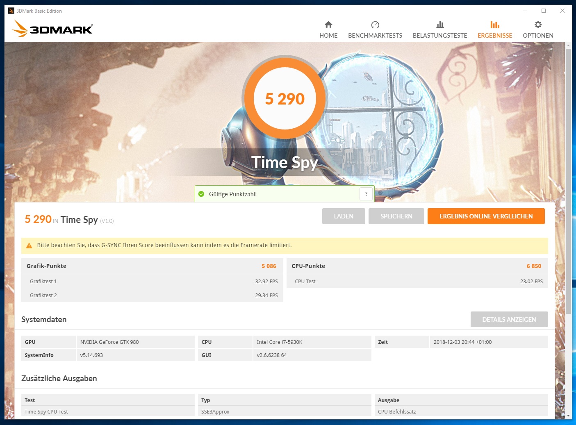Screen dimensions: 576x425
Task: Click the CPU Befehlssatz cell
Action: 461,411
